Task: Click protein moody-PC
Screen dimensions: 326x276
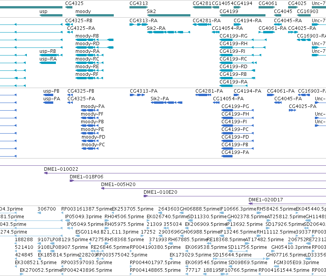Action: click(93, 145)
